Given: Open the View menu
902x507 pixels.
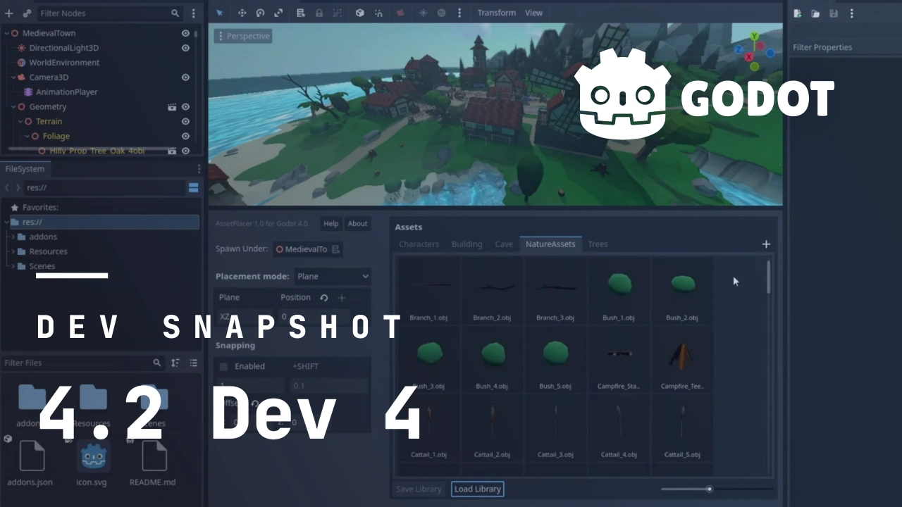Looking at the screenshot, I should (x=533, y=13).
